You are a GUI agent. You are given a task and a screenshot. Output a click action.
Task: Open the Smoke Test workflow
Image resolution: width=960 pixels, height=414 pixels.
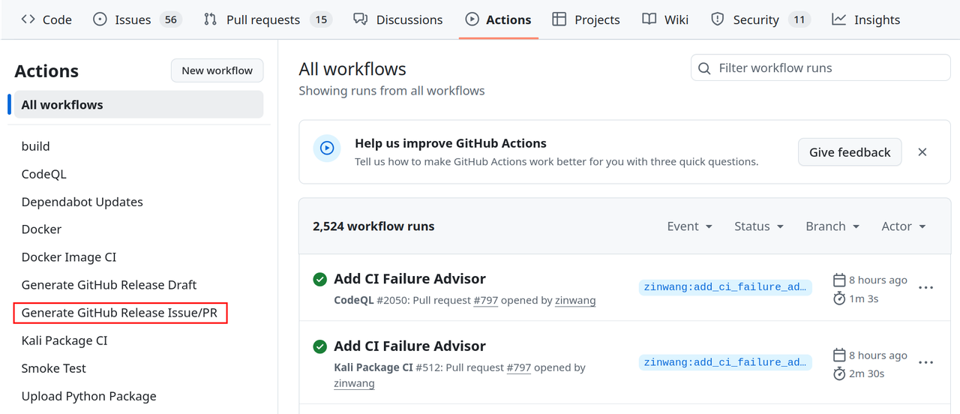pos(53,368)
